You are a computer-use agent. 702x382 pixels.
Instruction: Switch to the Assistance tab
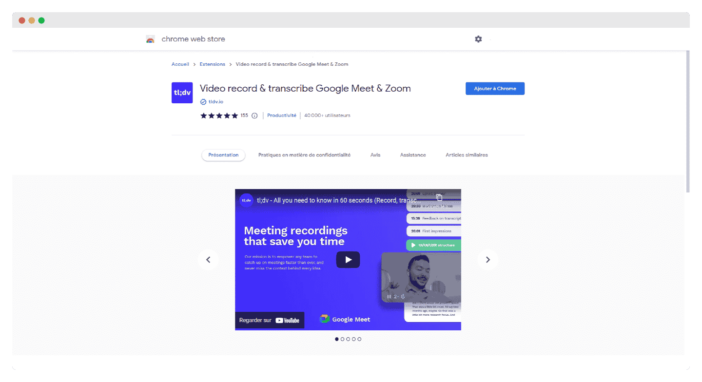click(413, 155)
